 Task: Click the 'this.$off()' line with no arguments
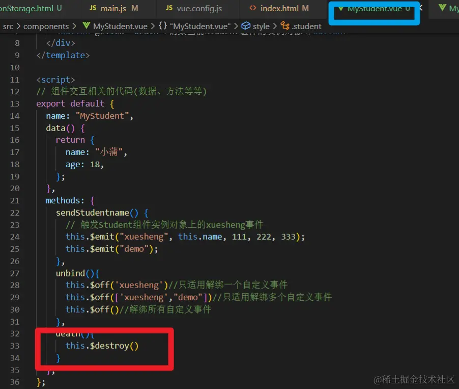pos(138,309)
